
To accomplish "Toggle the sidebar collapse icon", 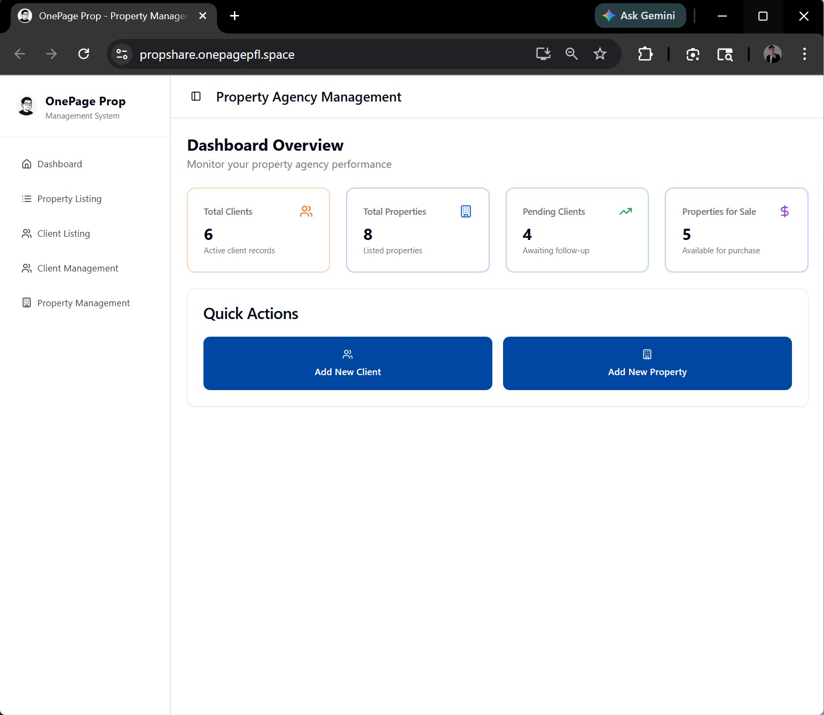I will click(x=196, y=96).
